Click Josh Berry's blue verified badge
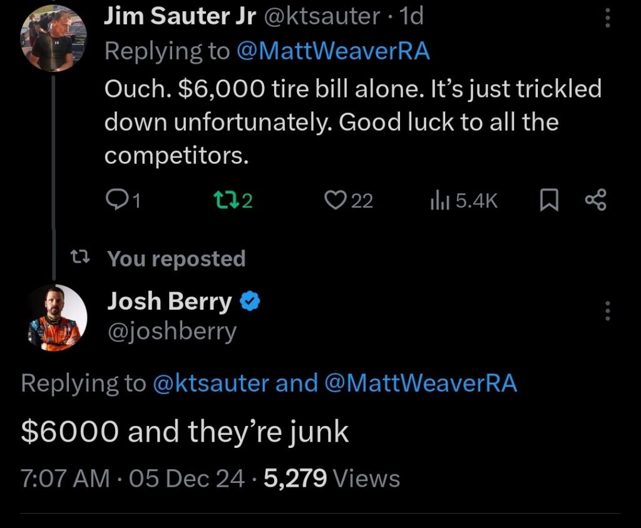641x528 pixels. [250, 302]
